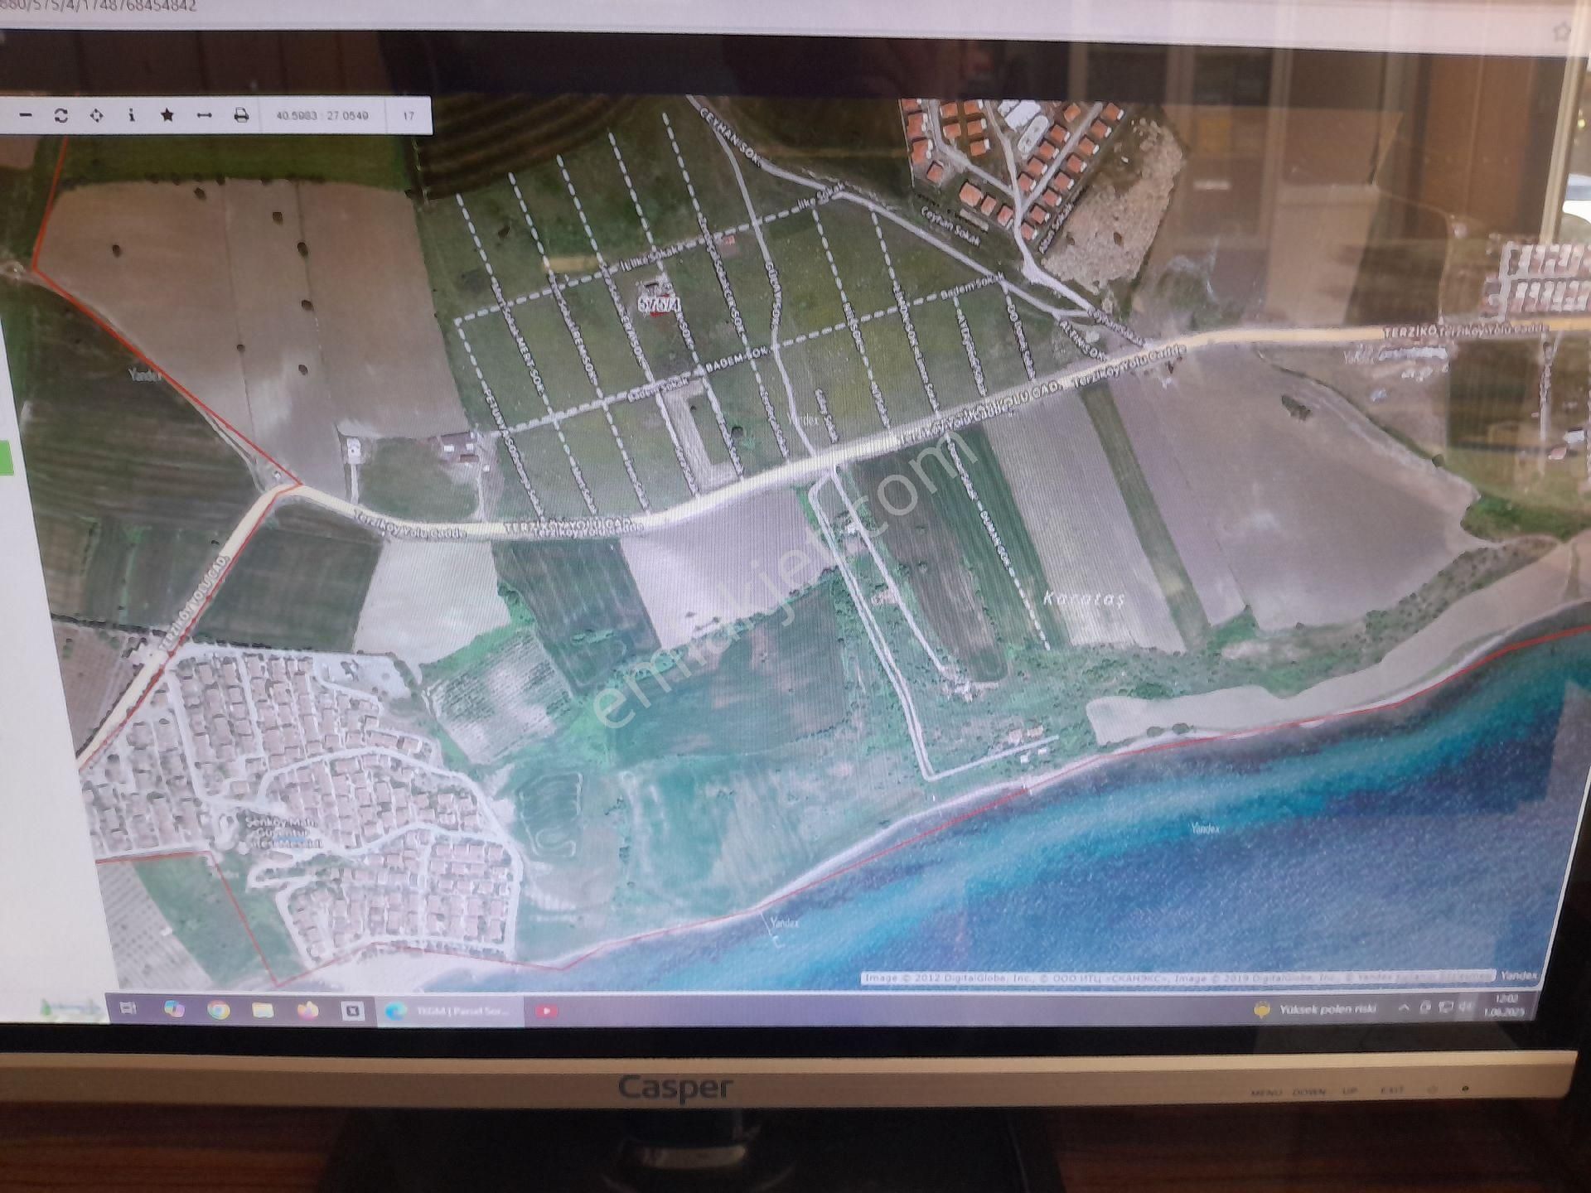Click the print map icon
This screenshot has height=1193, width=1591.
pos(241,116)
